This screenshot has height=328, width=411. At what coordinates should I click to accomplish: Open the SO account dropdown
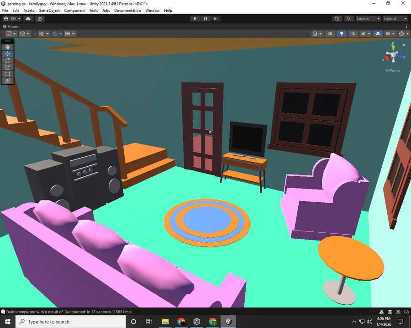point(12,19)
